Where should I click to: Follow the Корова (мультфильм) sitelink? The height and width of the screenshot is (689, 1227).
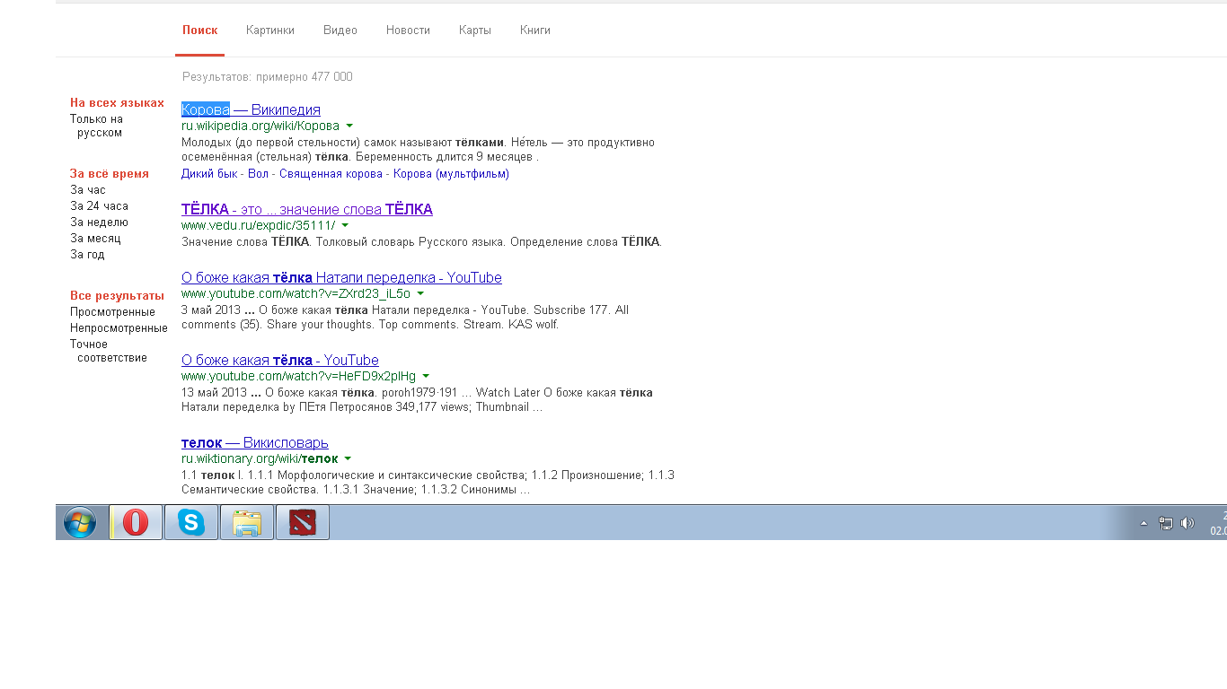[x=451, y=174]
